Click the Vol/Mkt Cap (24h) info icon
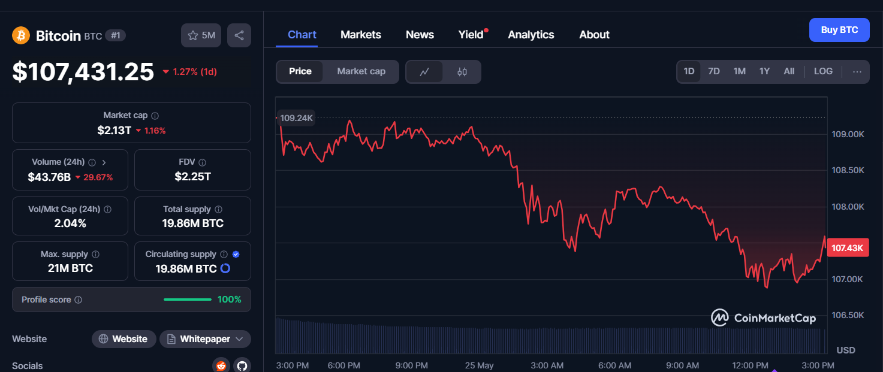Screen dimensions: 883x372 (x=107, y=210)
